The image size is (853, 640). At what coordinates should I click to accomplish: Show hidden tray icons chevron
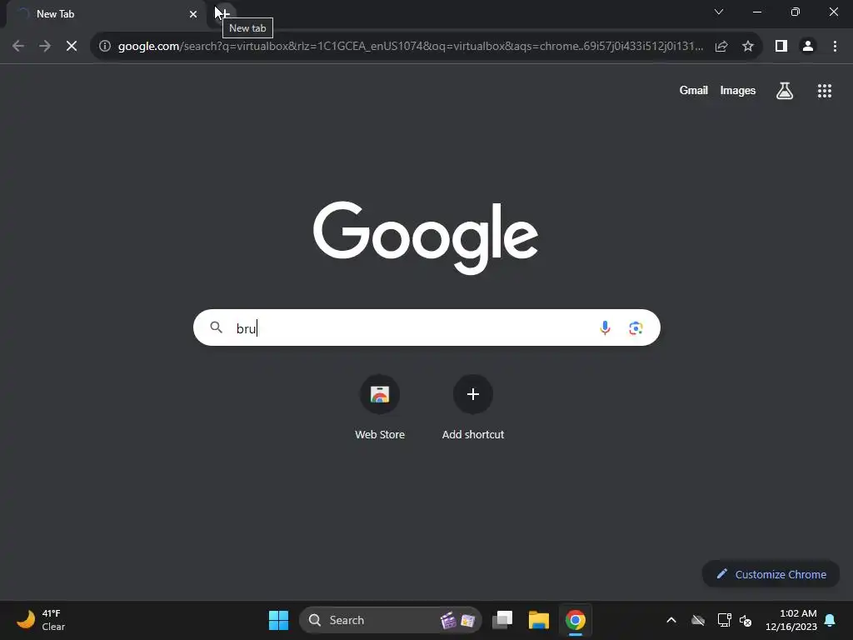click(x=671, y=620)
